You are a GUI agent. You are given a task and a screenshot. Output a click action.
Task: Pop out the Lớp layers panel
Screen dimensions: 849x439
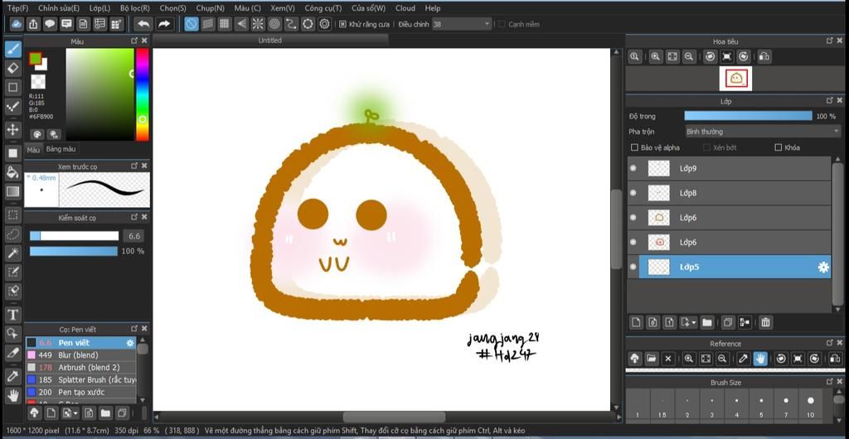click(x=829, y=100)
